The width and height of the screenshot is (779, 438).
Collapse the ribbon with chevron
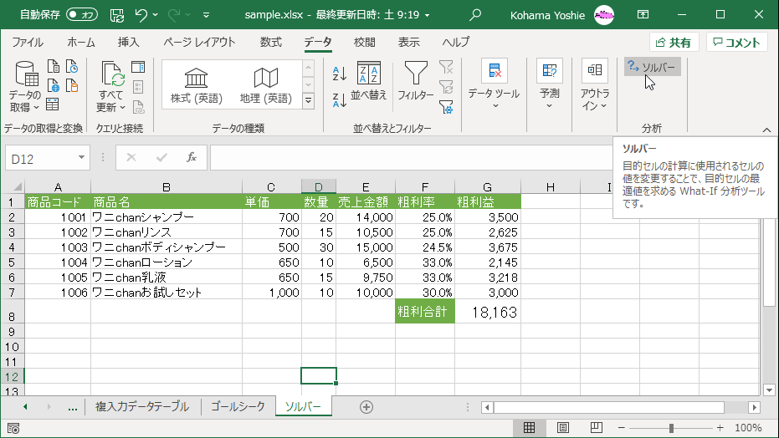point(766,130)
